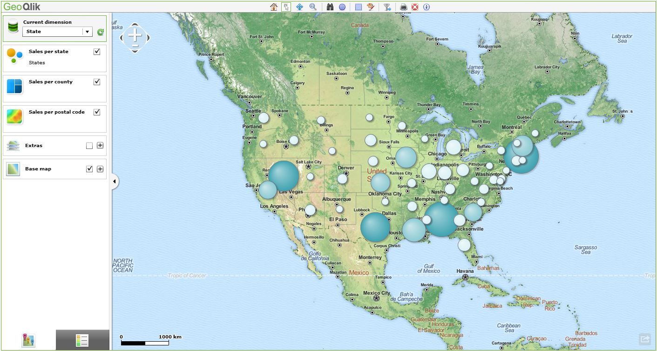Expand the Extras layer with its plus button
Viewport: 657px width, 351px height.
(100, 145)
